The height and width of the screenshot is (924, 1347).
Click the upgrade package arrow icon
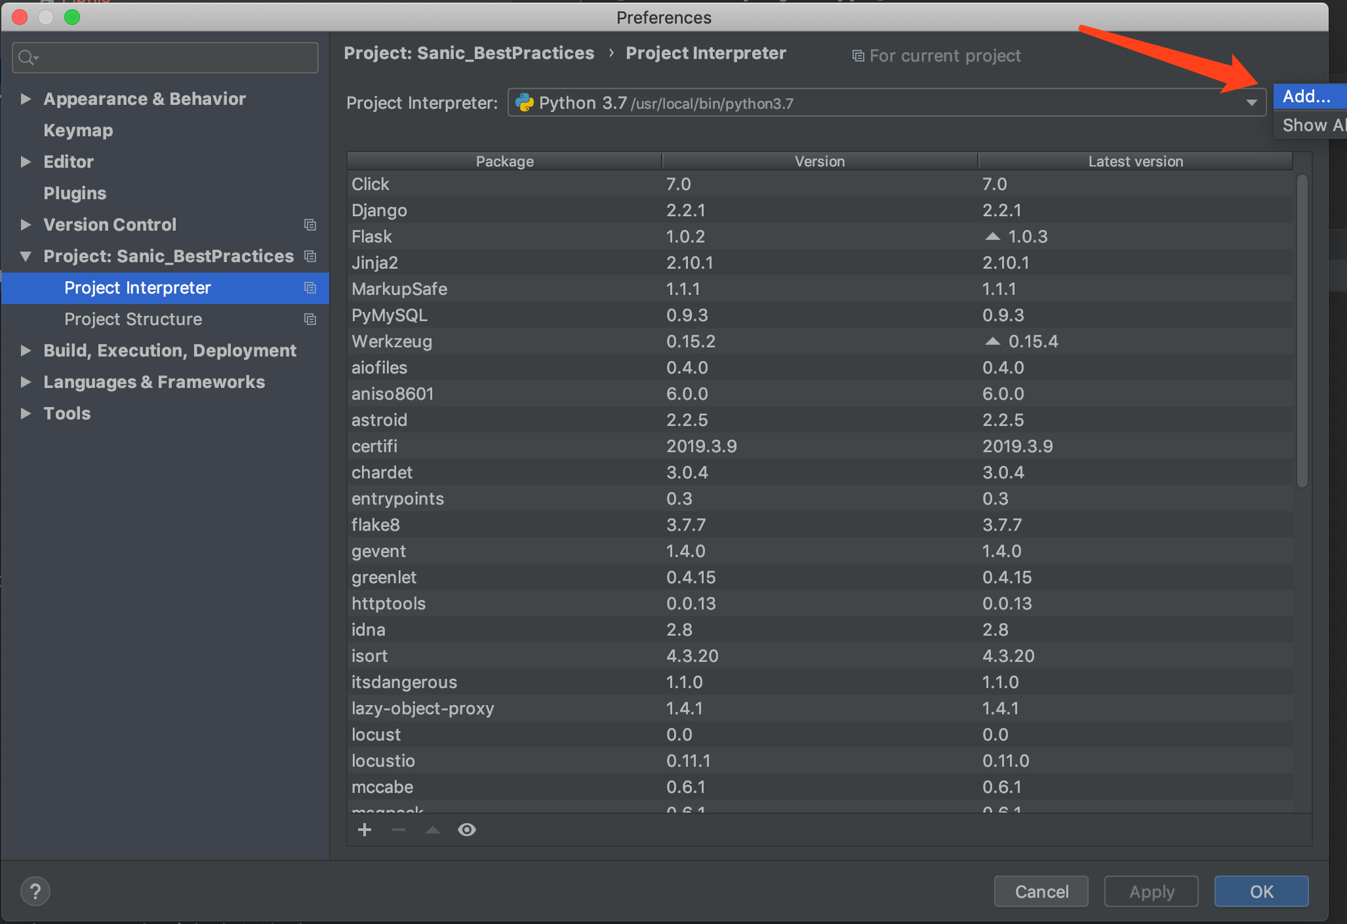coord(433,830)
